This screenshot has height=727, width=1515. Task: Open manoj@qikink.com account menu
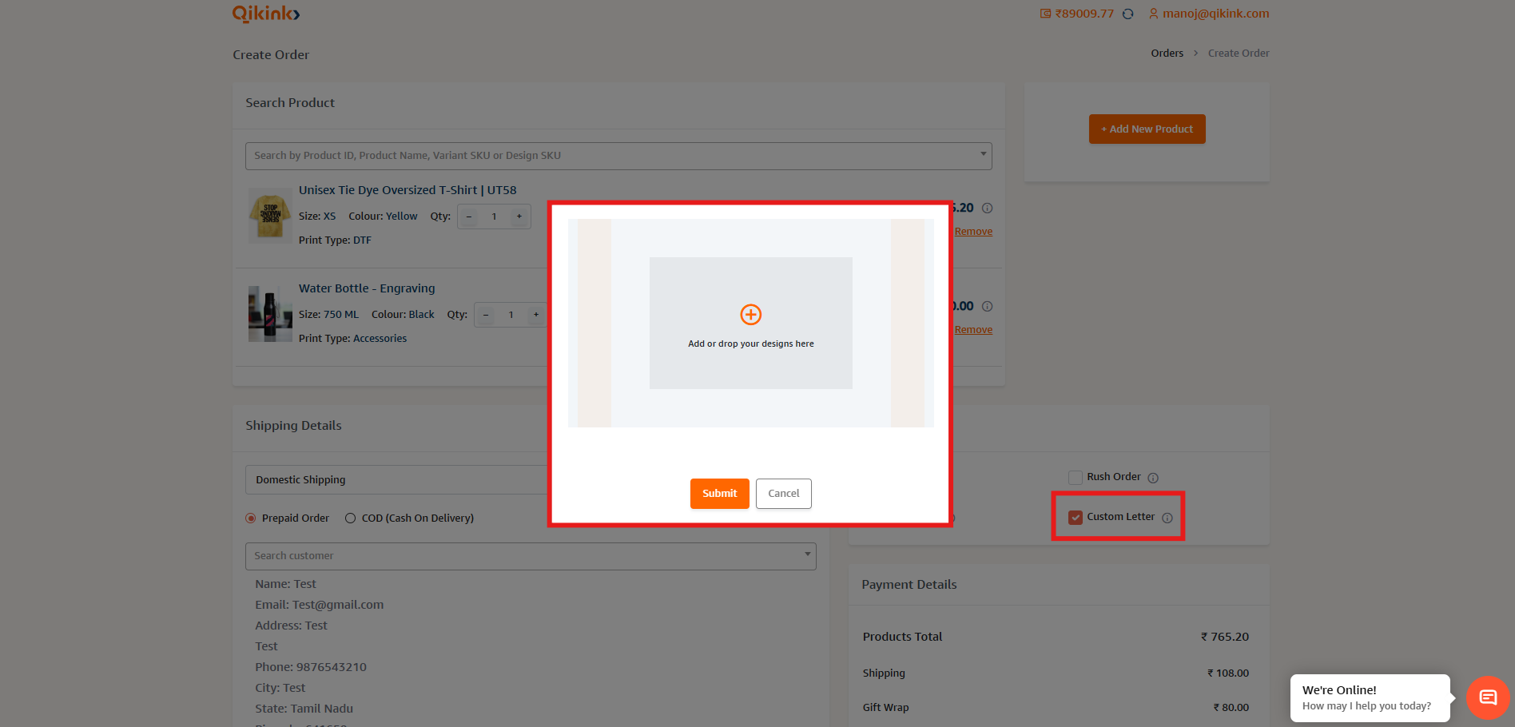[1208, 14]
